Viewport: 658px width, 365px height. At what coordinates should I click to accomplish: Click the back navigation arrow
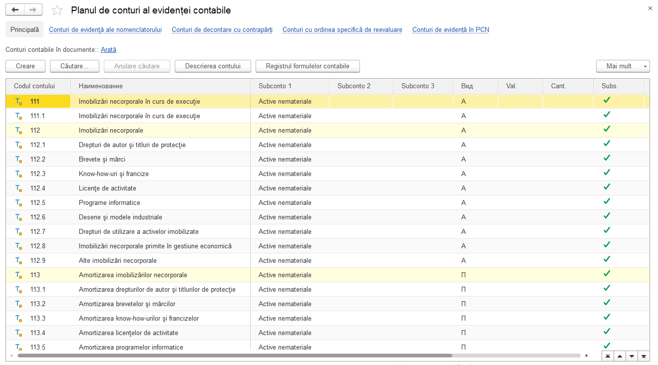(15, 10)
